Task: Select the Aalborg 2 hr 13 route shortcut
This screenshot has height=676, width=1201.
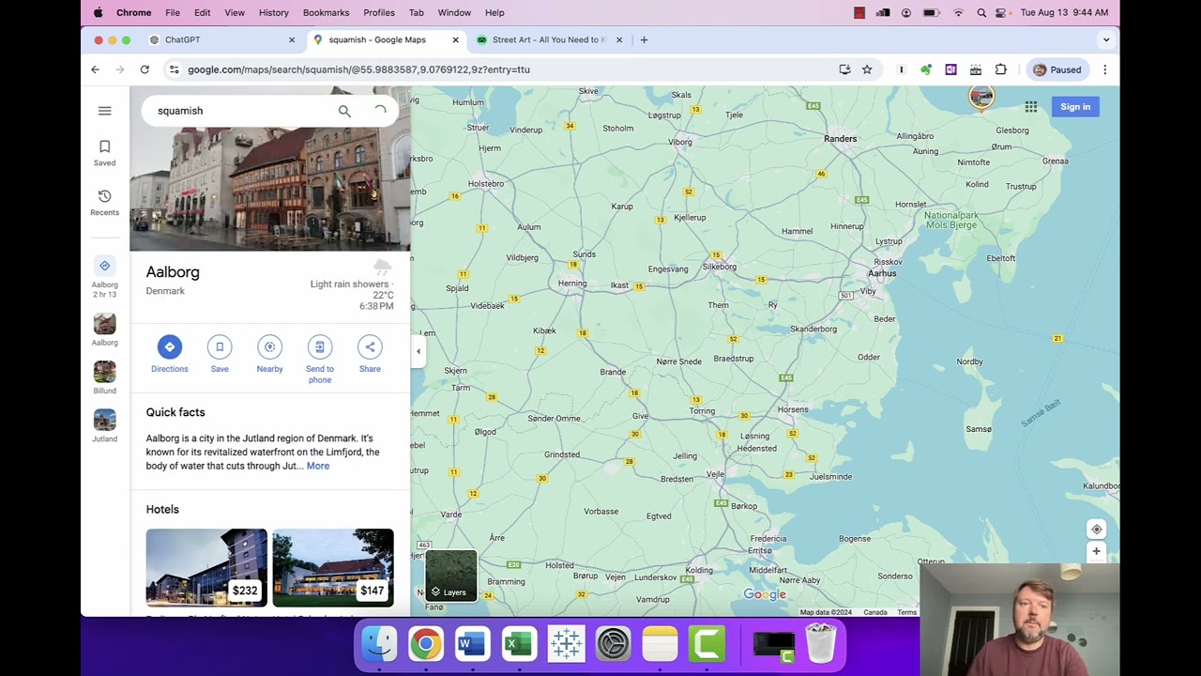Action: [104, 277]
